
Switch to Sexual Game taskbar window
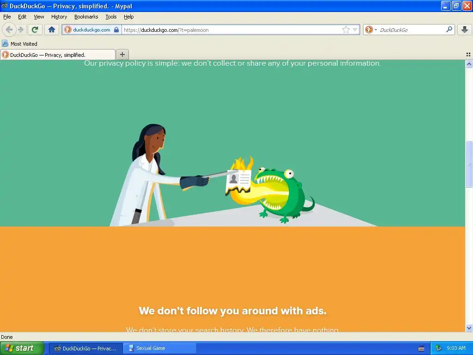click(x=160, y=348)
